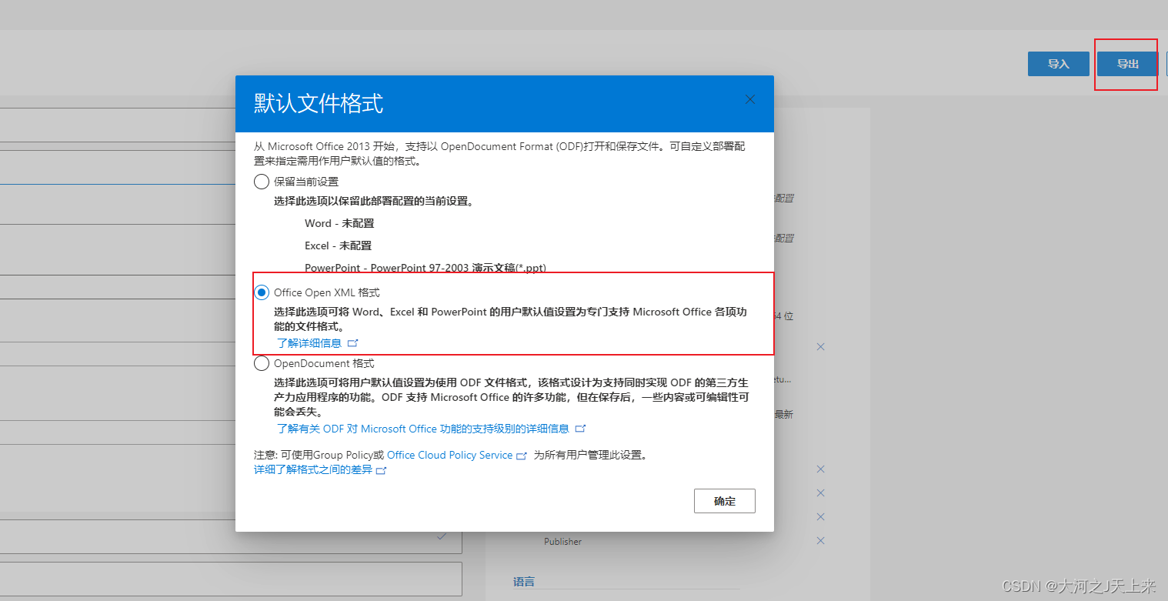Close the 默认文件格式 dialog with X
The height and width of the screenshot is (601, 1168).
click(750, 99)
